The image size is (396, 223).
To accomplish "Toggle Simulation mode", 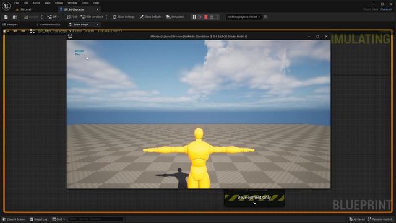I will pos(175,17).
